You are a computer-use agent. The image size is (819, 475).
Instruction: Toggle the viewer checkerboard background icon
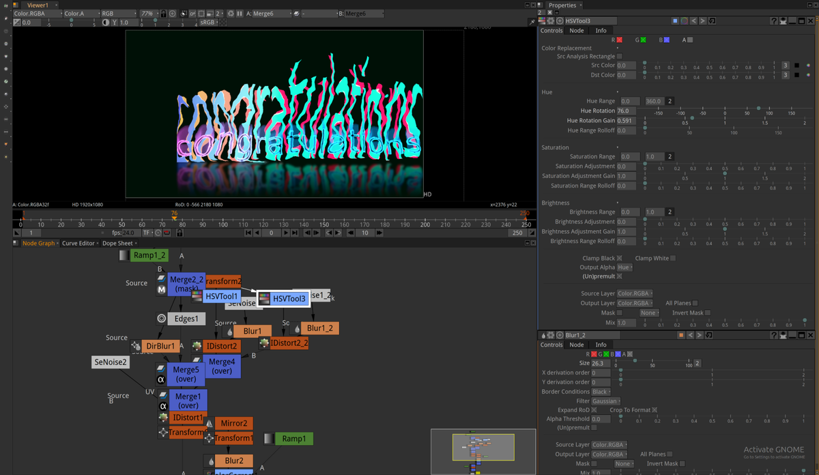tap(222, 23)
